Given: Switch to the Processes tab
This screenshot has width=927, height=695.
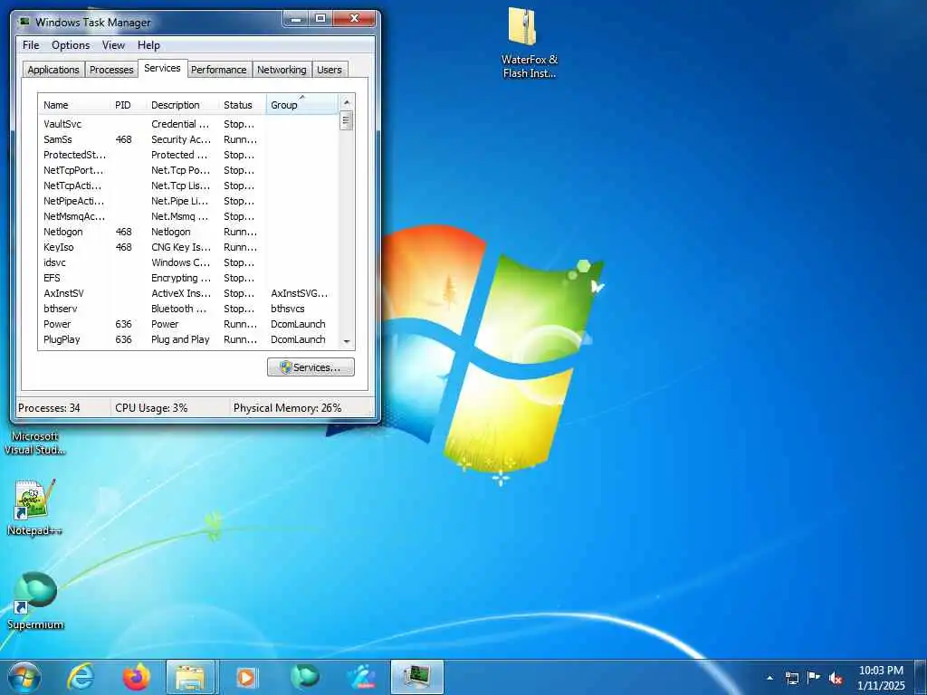Looking at the screenshot, I should 111,70.
